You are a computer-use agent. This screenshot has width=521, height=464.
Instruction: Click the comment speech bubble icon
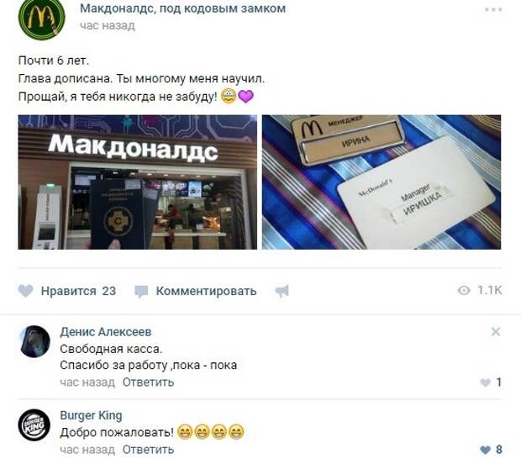[x=141, y=292]
